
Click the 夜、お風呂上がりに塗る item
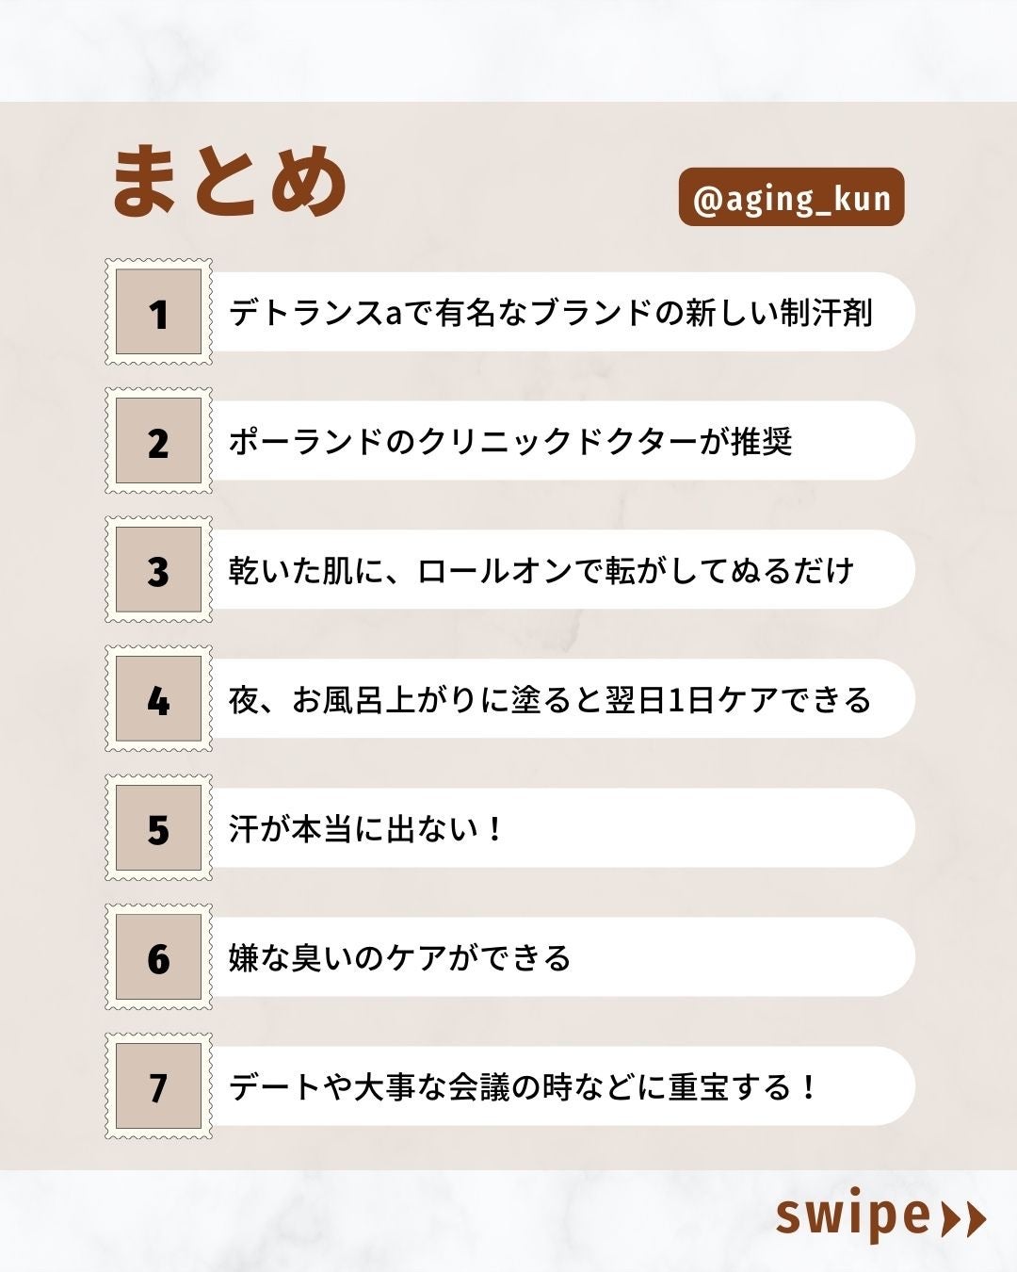[551, 700]
